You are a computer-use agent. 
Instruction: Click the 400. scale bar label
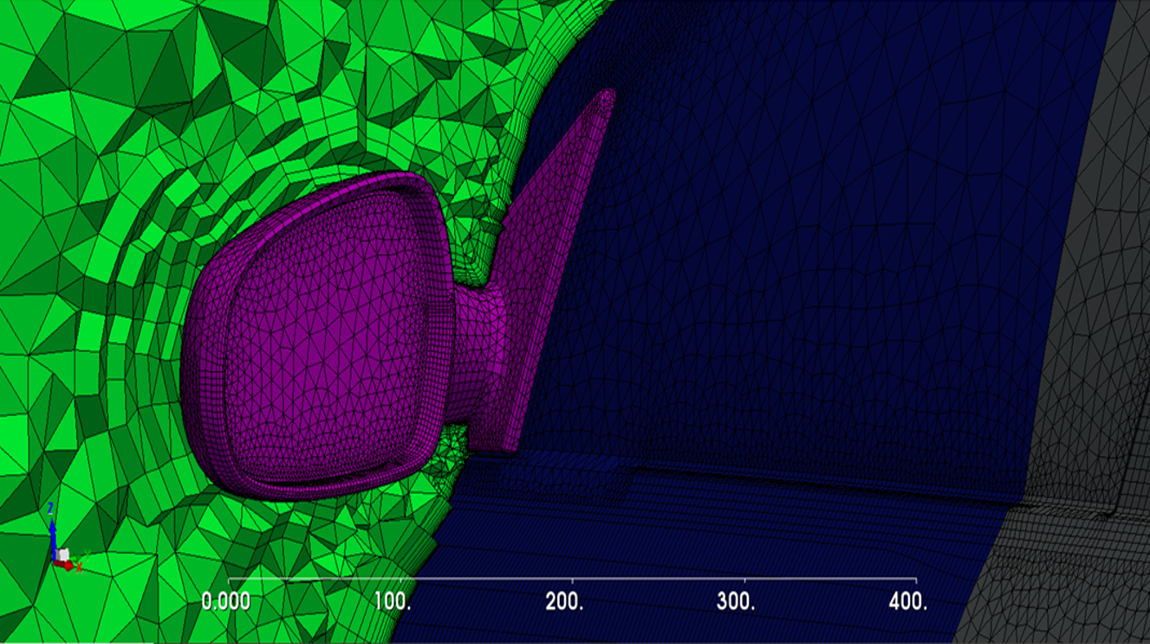coord(909,602)
